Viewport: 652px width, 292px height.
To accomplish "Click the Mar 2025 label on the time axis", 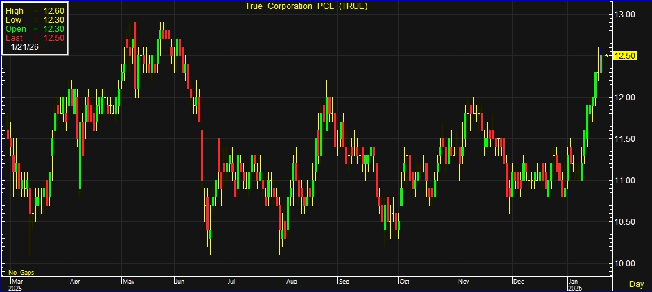I will click(x=15, y=284).
